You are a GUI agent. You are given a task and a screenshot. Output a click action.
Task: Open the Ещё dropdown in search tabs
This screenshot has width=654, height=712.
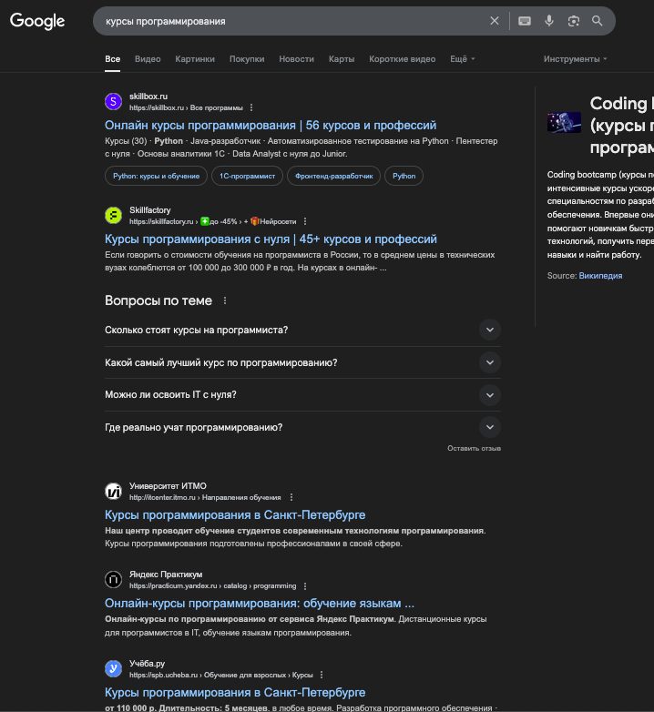click(x=463, y=59)
